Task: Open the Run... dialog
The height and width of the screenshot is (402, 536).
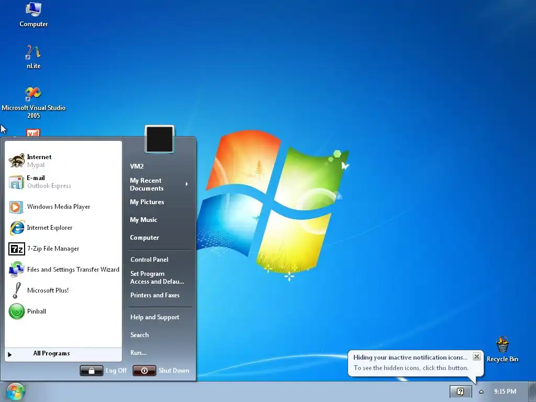Action: pyautogui.click(x=138, y=353)
